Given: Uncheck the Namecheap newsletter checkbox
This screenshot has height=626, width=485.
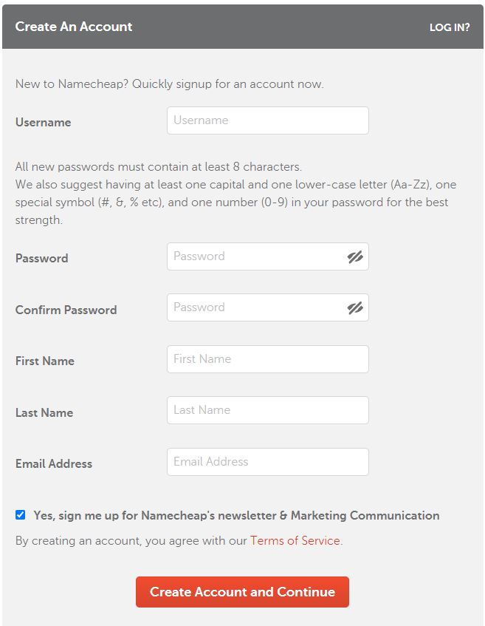Looking at the screenshot, I should point(21,515).
